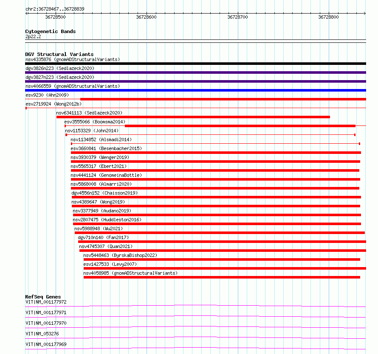Select nsv5565317 Ebert2021 variant label
Viewport: 378px width, 354px height.
click(99, 166)
